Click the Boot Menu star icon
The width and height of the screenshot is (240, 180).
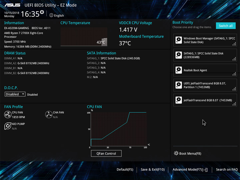pyautogui.click(x=176, y=153)
